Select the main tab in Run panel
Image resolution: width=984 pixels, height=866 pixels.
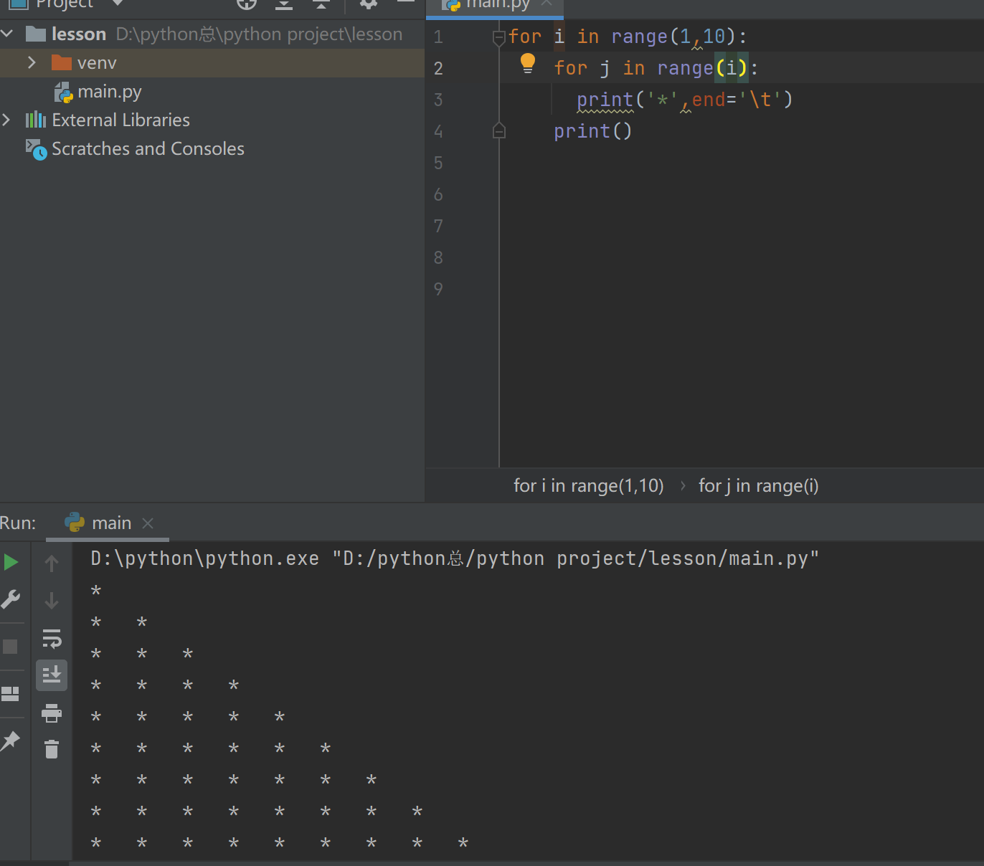tap(111, 523)
